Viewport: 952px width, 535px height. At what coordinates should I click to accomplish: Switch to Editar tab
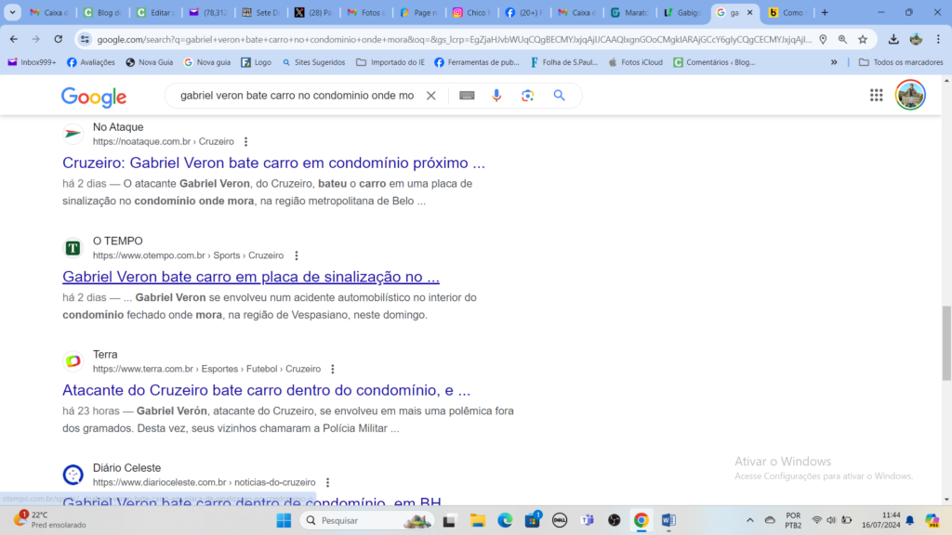point(154,12)
